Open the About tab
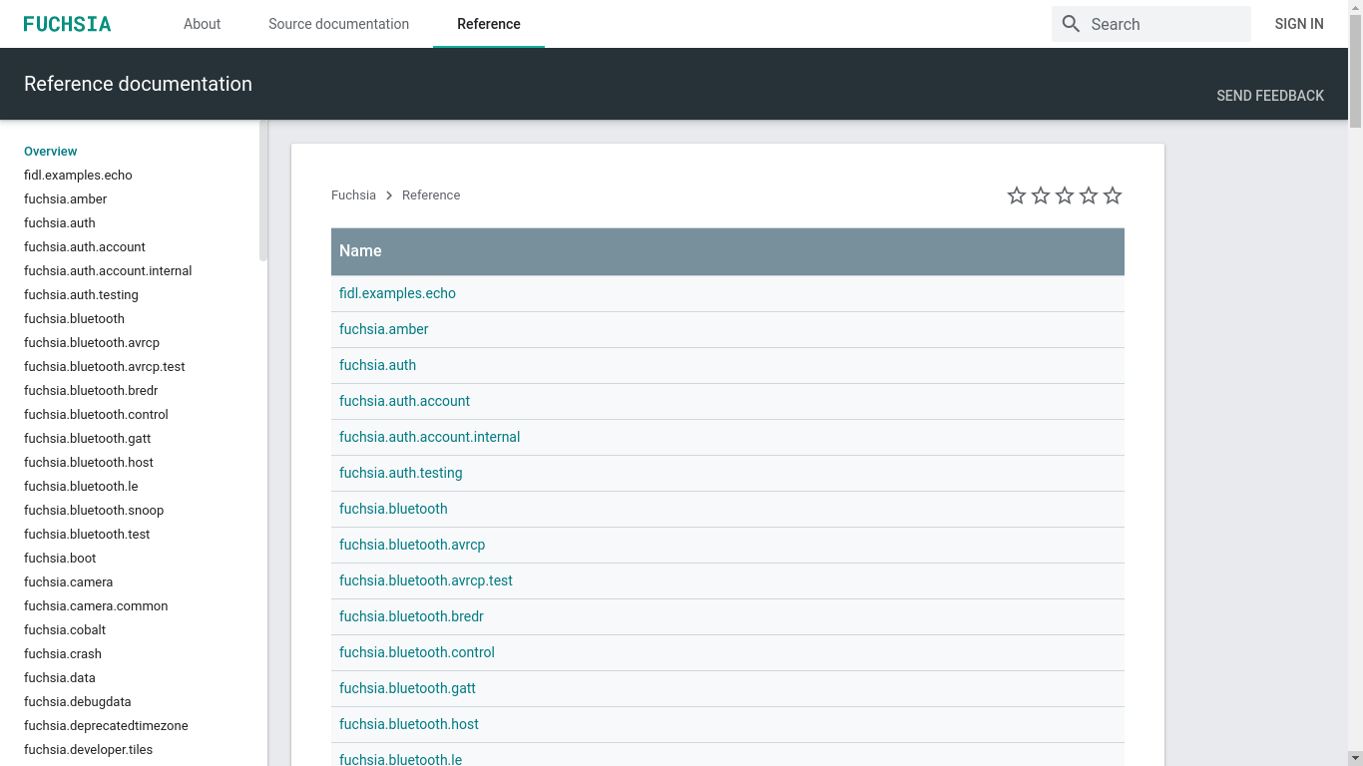 pyautogui.click(x=202, y=24)
